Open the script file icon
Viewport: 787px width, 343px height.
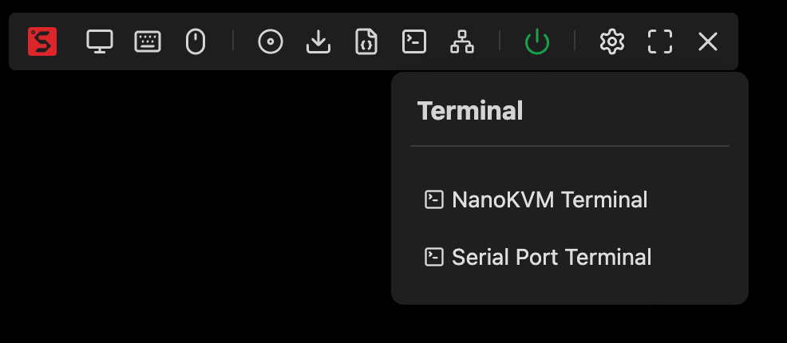(x=366, y=41)
